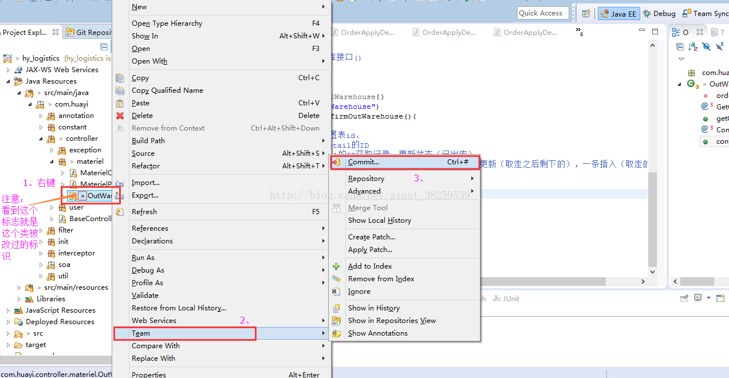Collapse all in Outline view toolbar

[680, 46]
